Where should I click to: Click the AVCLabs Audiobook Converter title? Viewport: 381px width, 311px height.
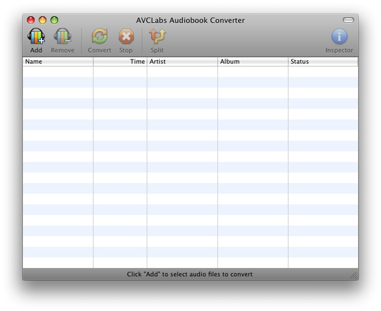(190, 20)
